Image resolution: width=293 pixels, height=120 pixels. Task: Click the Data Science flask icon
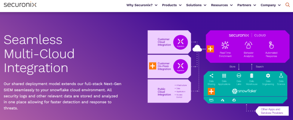pyautogui.click(x=281, y=76)
